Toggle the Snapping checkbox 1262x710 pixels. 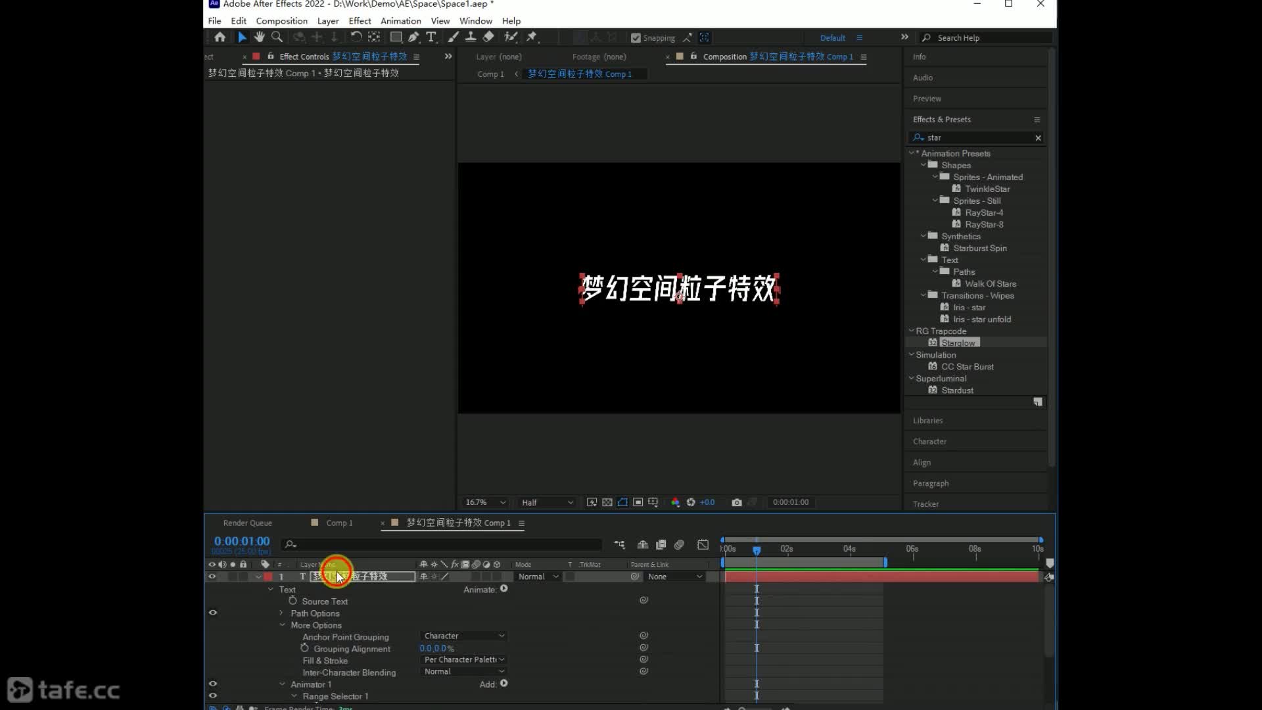click(636, 38)
